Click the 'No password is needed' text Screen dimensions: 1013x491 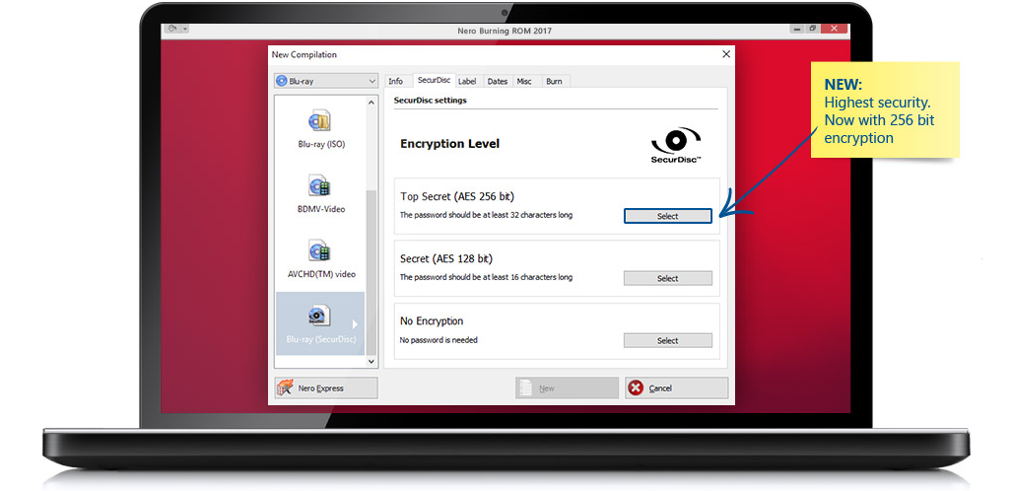pos(439,340)
